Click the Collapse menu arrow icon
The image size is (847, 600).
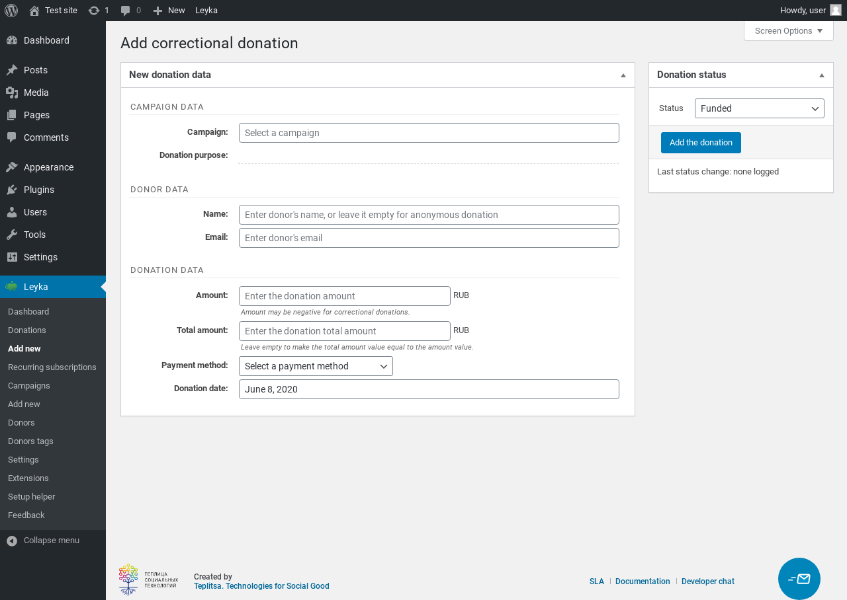point(12,541)
